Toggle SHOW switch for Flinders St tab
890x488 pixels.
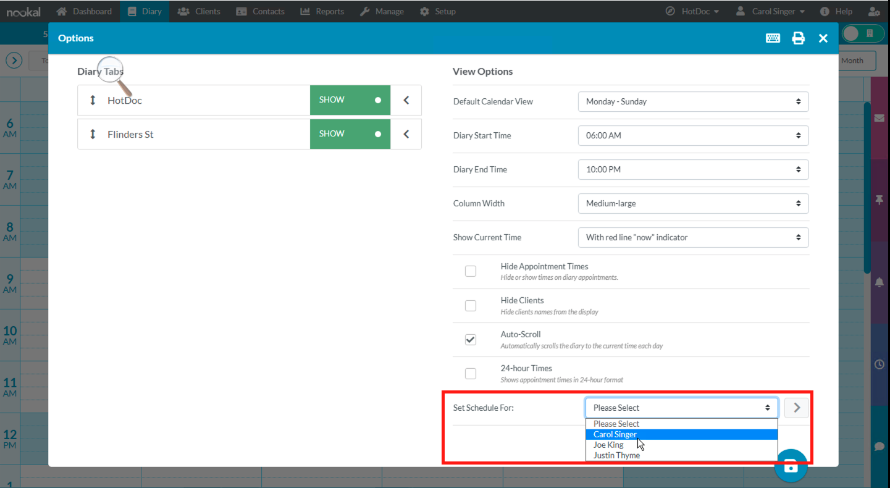pos(350,134)
